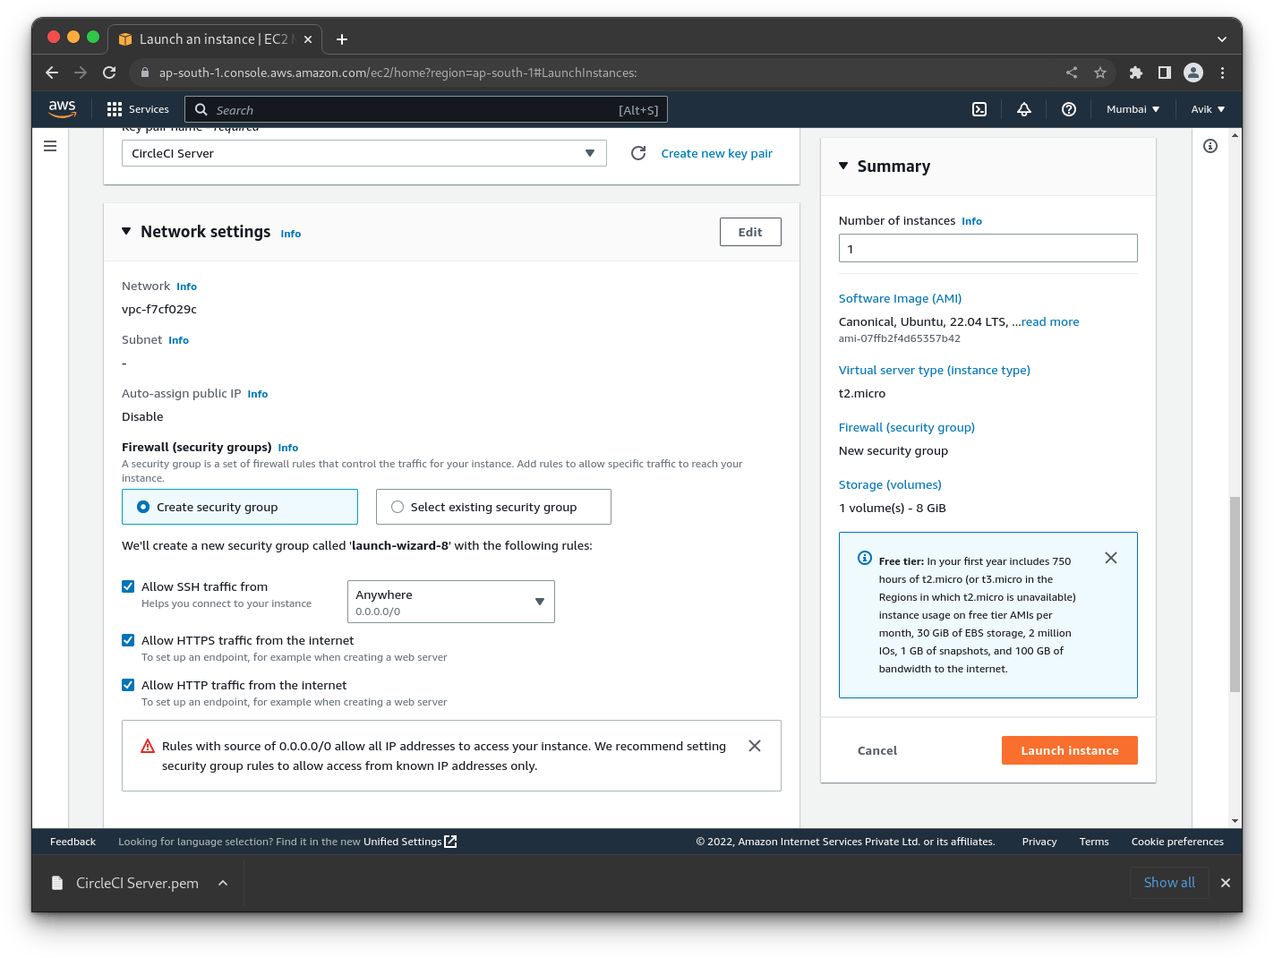Viewport: 1274px width, 958px height.
Task: Click the Launch instance button
Action: point(1069,750)
